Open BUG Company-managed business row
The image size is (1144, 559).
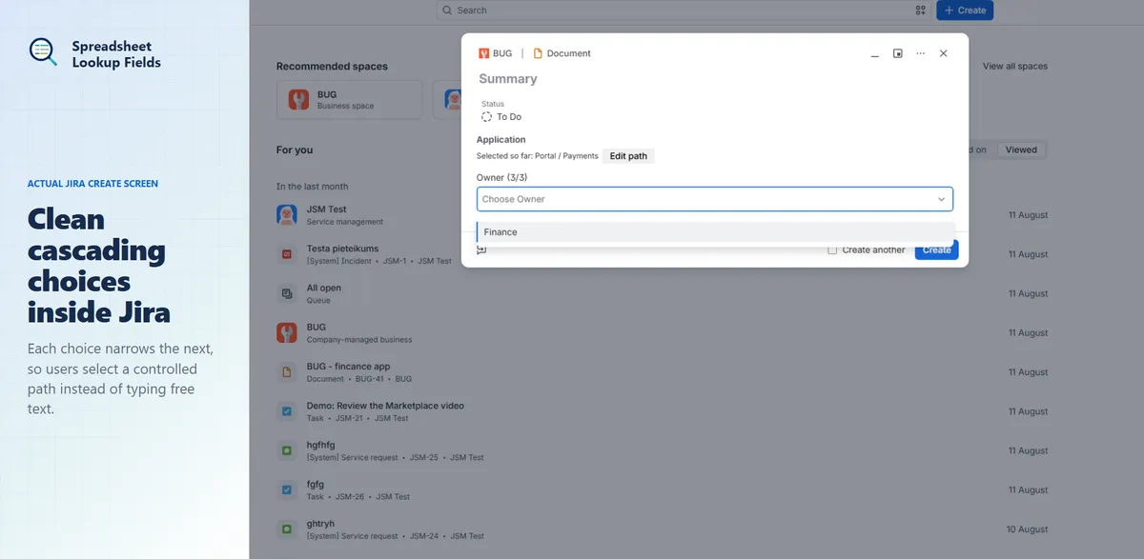[662, 332]
